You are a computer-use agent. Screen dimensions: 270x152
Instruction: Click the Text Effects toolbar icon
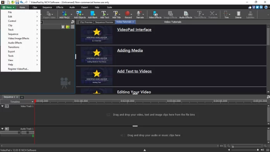[x=200, y=15]
